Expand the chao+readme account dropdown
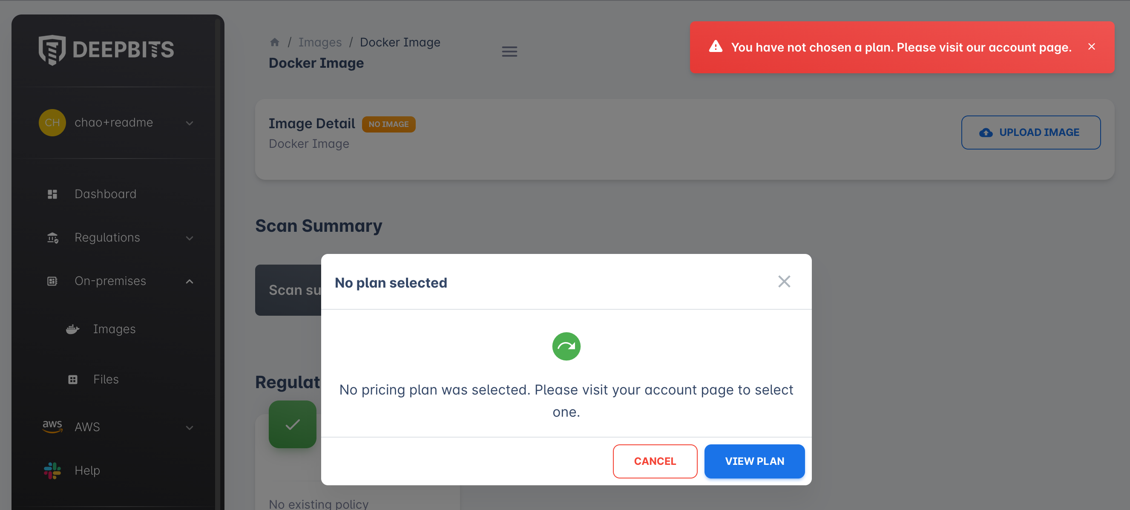This screenshot has width=1130, height=510. tap(190, 123)
